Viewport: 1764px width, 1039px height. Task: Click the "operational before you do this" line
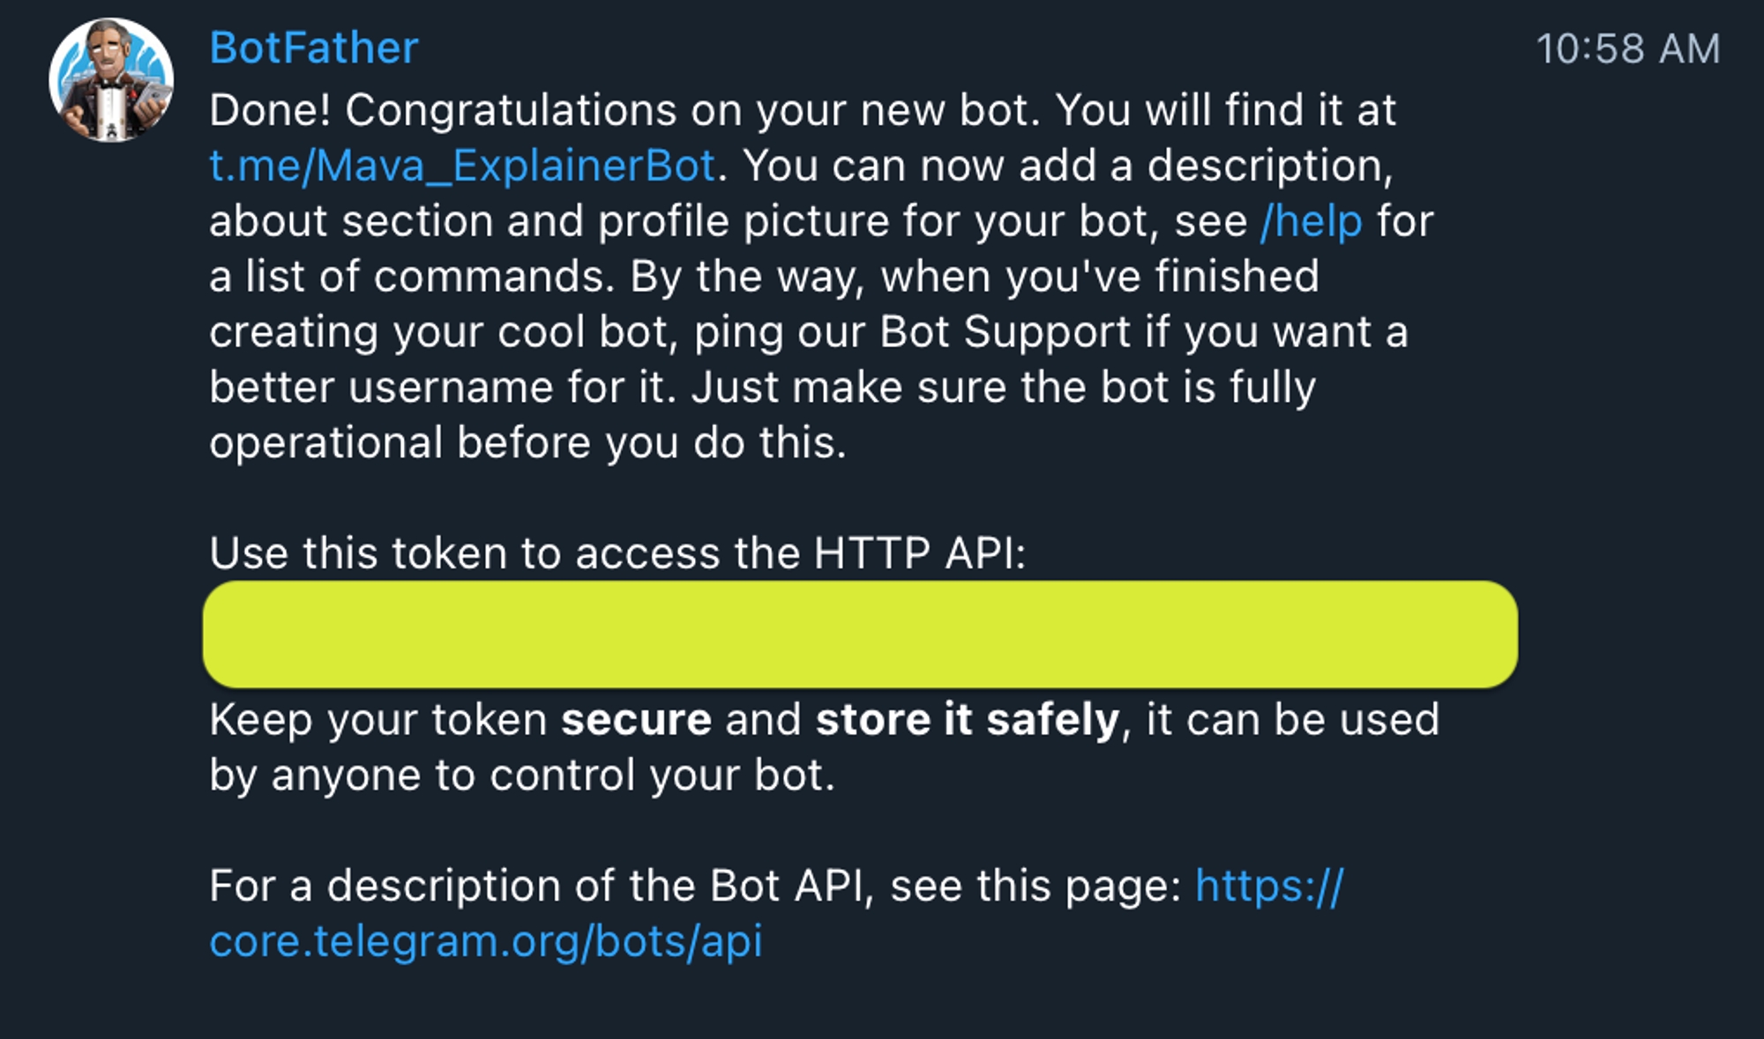coord(527,442)
